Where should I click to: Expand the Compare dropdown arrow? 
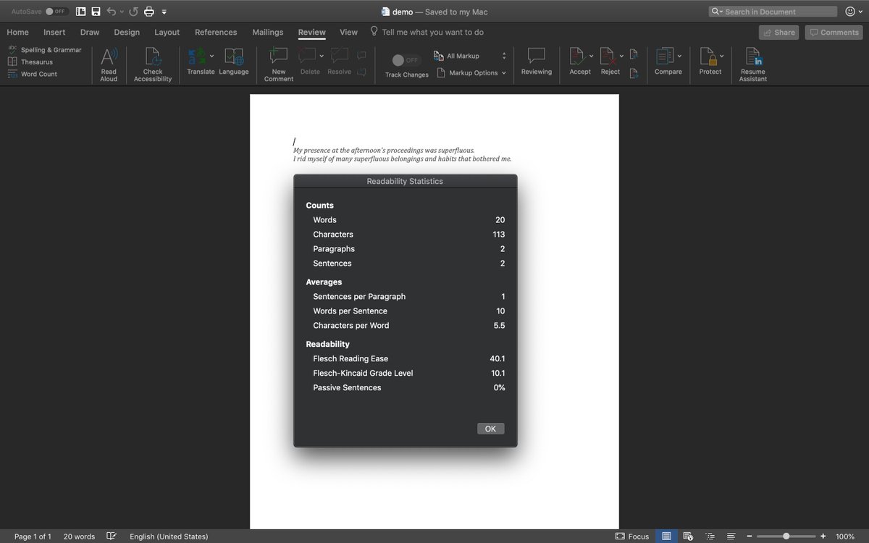click(x=679, y=56)
